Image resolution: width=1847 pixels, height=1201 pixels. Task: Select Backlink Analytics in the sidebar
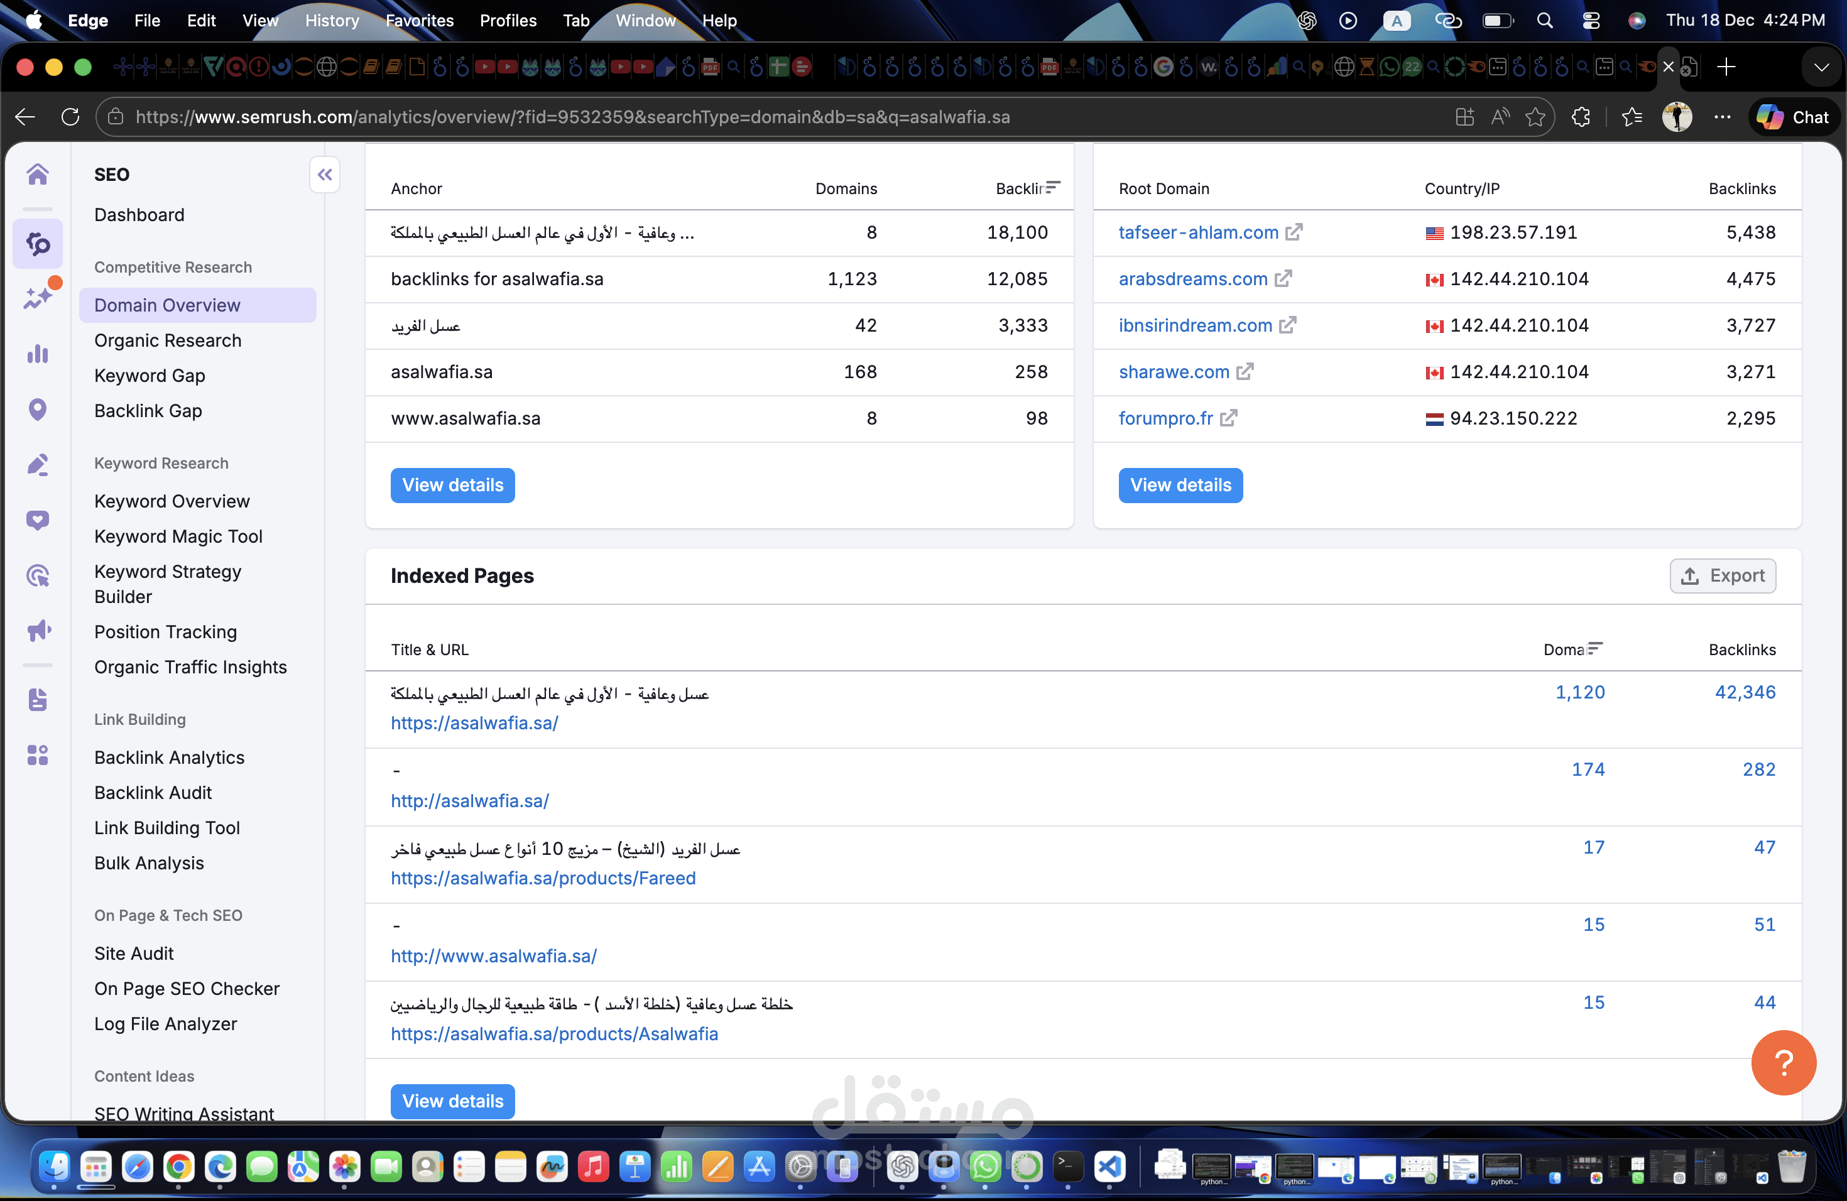(169, 757)
